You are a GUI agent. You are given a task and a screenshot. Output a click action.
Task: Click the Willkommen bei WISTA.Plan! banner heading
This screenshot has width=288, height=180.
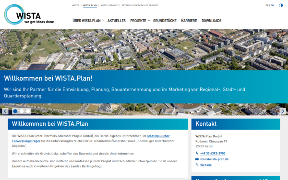48,78
